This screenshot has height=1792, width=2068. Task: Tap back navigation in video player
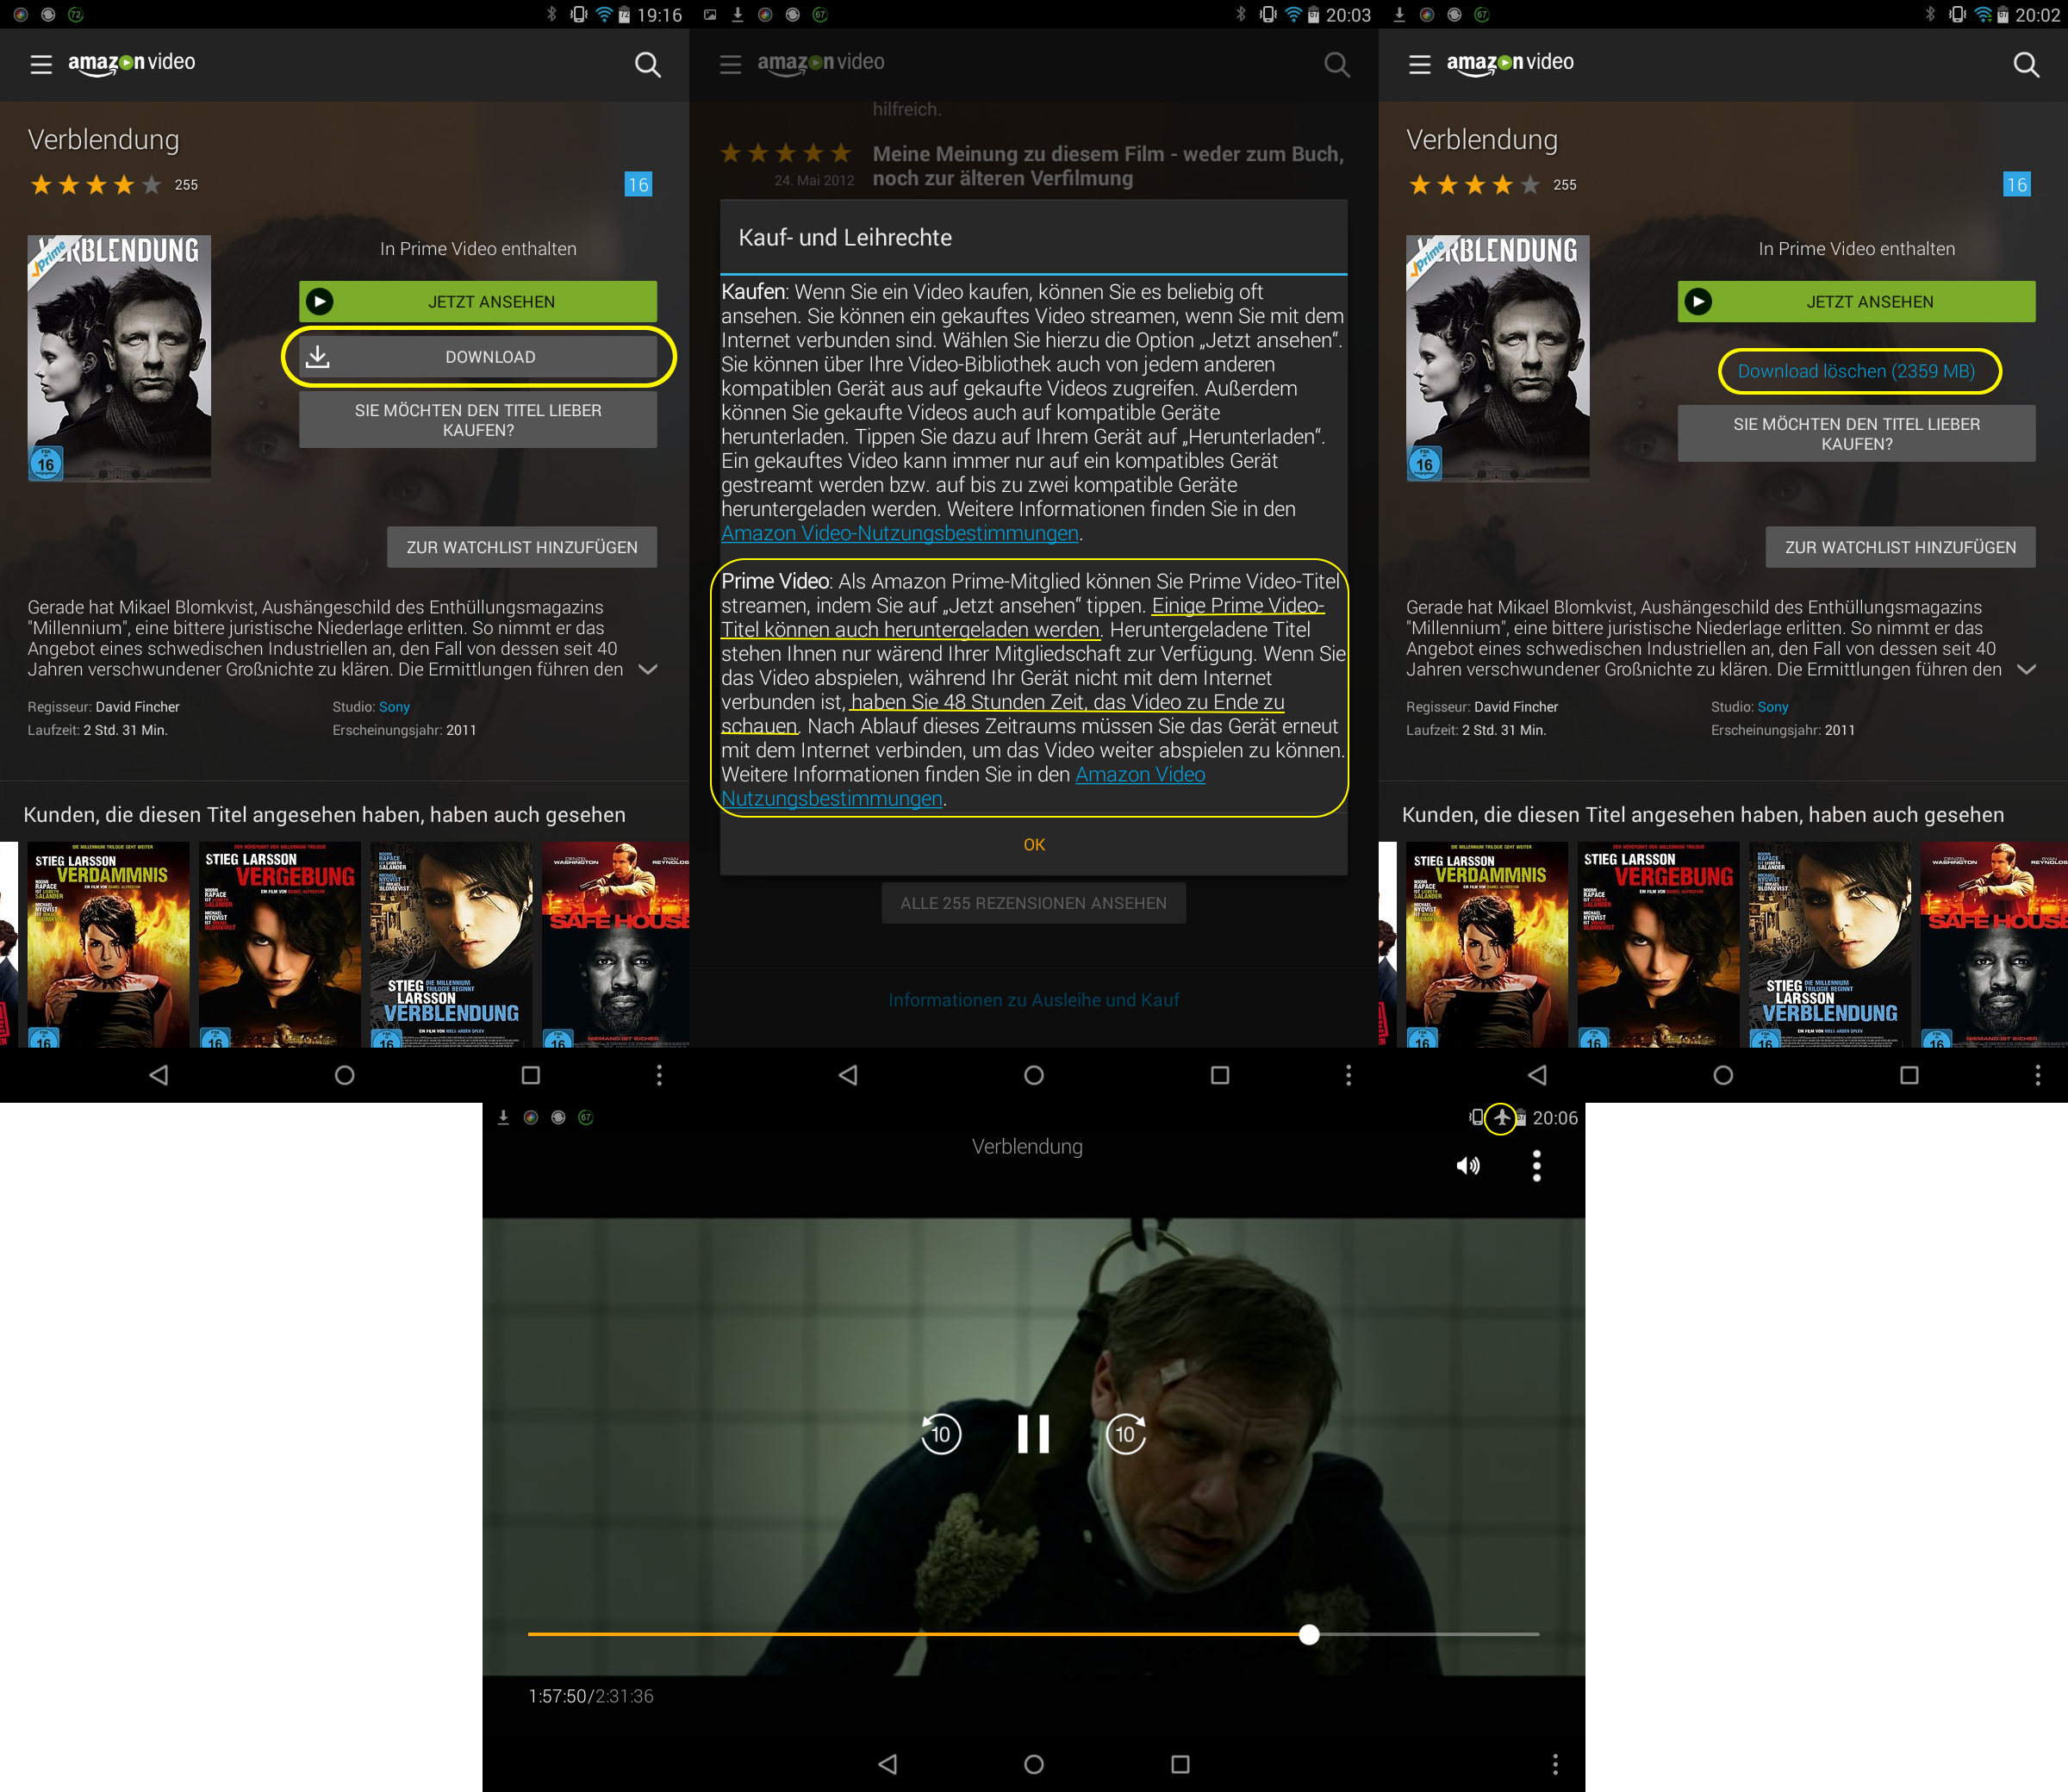click(x=887, y=1764)
